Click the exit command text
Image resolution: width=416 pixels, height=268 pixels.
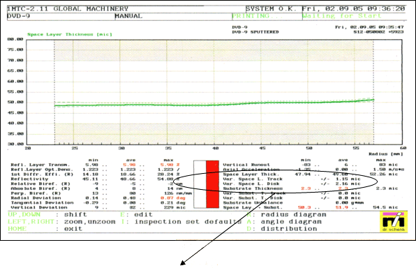click(73, 229)
